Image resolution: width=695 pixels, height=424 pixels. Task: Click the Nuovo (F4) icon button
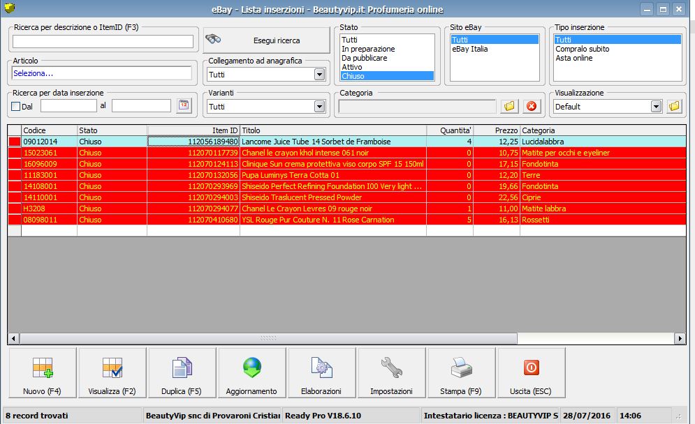(x=42, y=374)
